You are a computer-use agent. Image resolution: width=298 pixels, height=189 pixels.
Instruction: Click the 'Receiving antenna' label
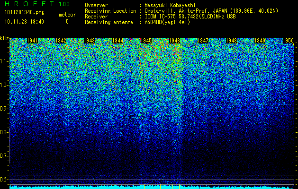[x=109, y=22]
